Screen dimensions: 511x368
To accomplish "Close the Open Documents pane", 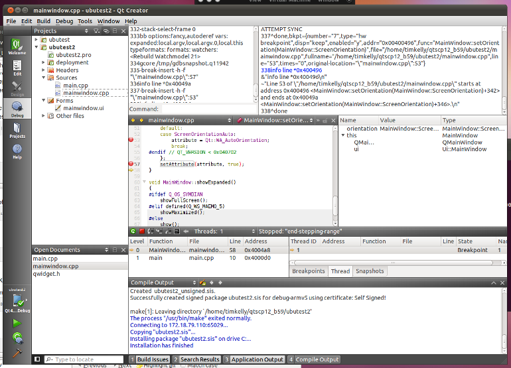I will point(123,250).
